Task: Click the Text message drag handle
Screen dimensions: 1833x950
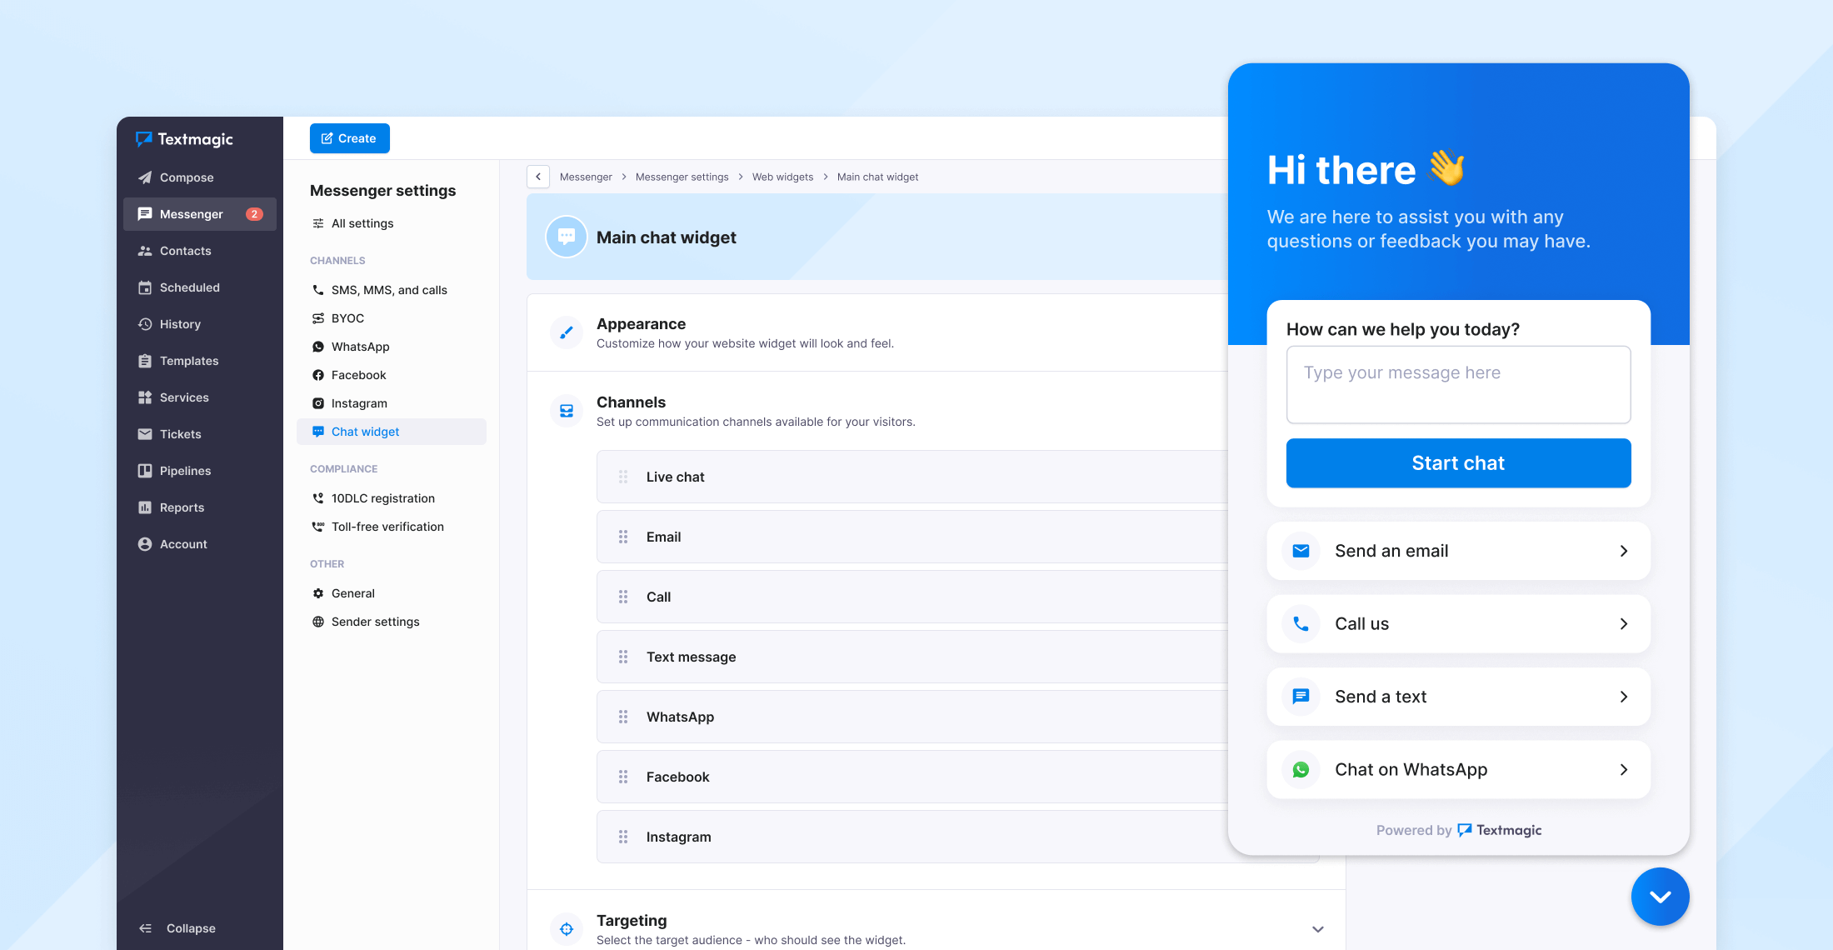Action: tap(623, 657)
